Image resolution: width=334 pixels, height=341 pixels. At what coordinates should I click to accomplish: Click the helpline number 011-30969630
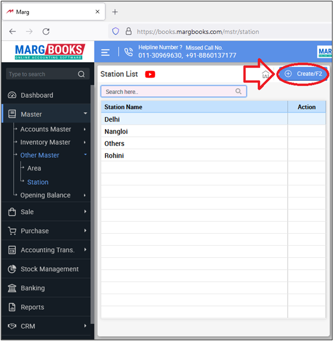(160, 56)
